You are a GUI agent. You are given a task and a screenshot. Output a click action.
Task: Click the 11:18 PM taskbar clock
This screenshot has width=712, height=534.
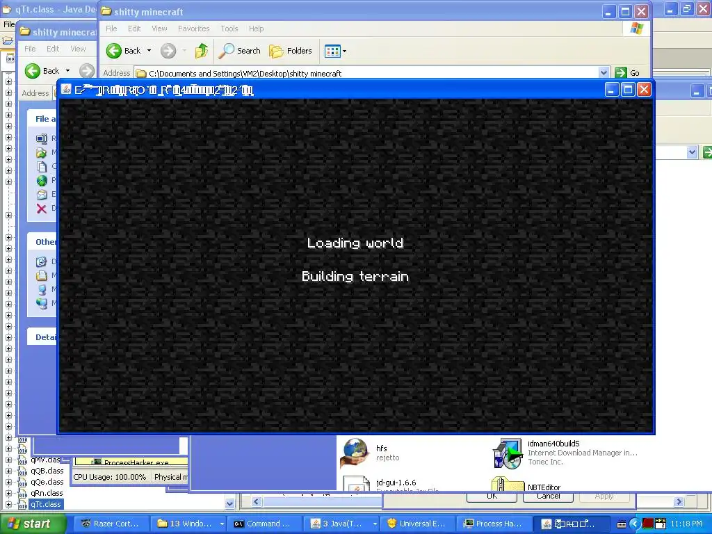tap(686, 524)
